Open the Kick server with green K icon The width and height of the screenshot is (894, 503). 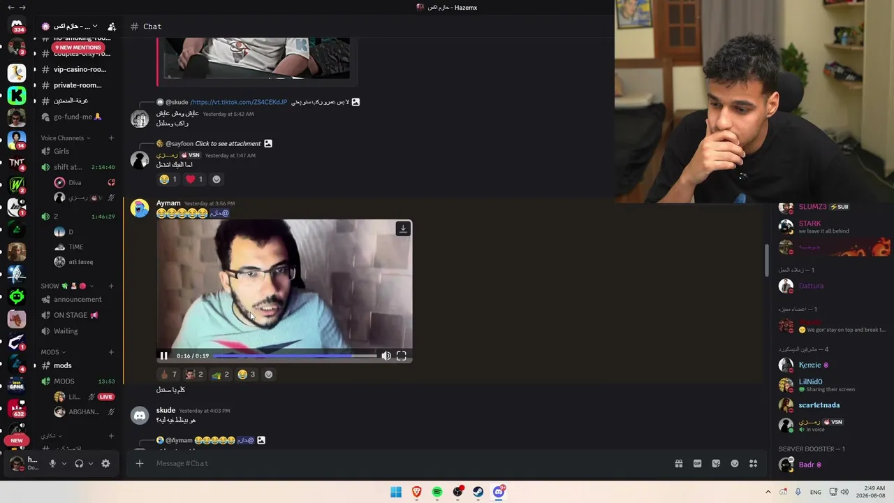coord(17,95)
